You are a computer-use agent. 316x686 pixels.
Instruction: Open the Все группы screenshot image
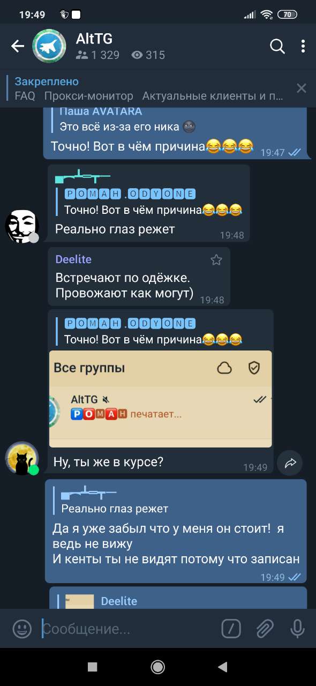click(x=160, y=399)
